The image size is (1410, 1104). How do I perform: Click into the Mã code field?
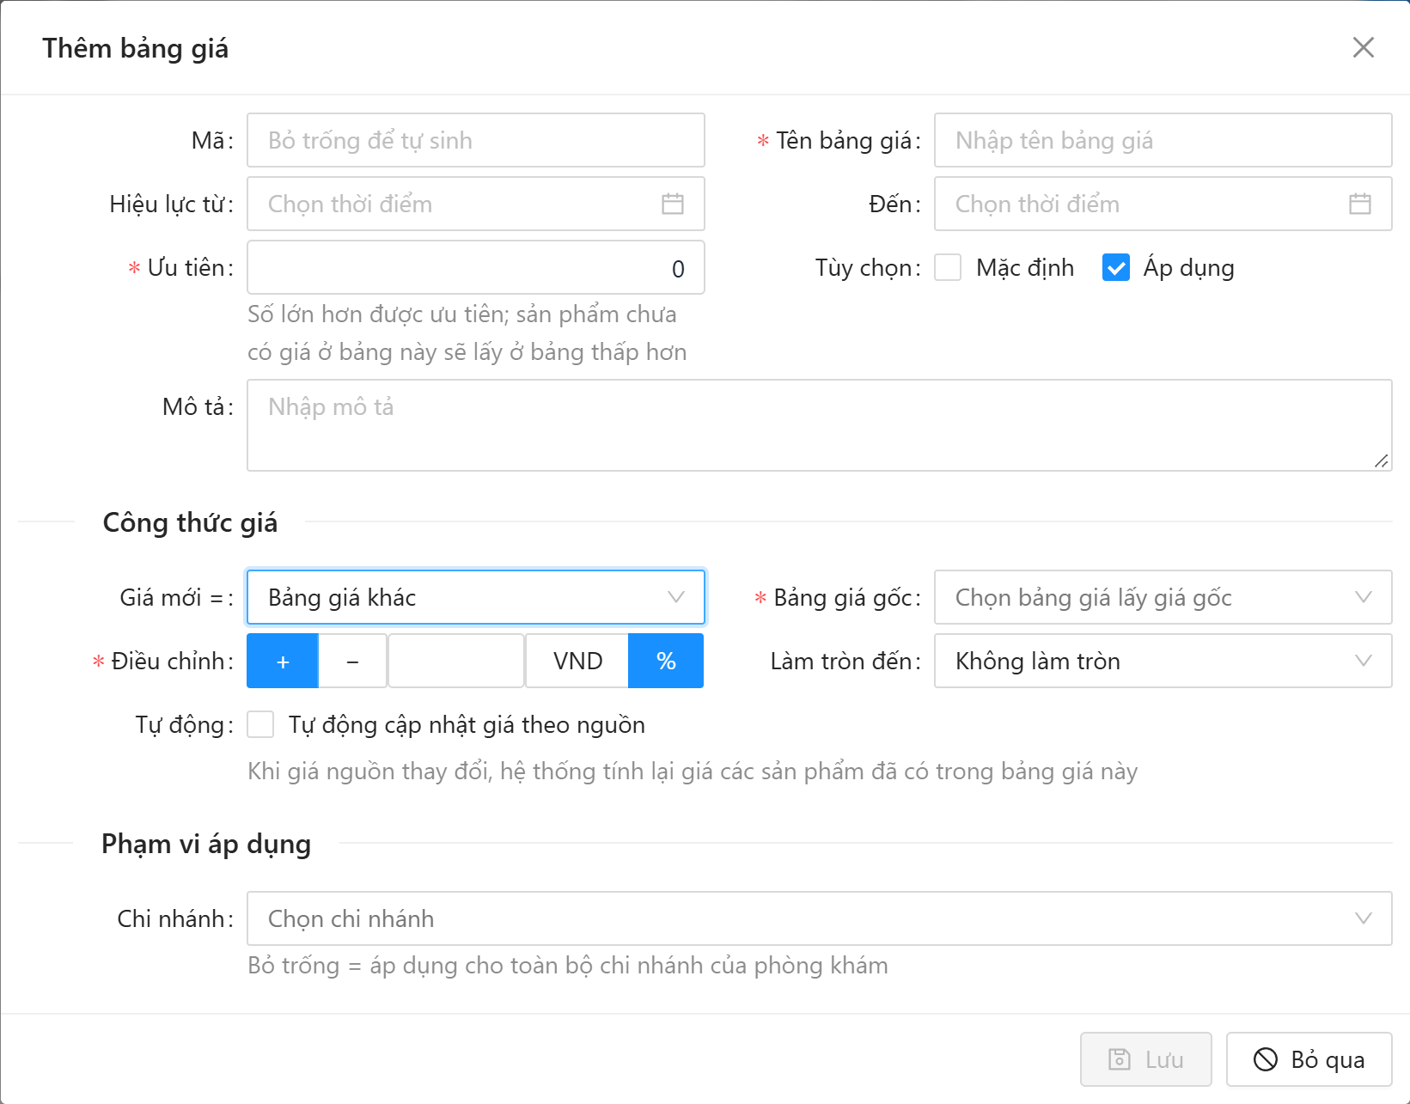click(x=476, y=140)
